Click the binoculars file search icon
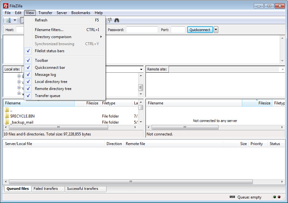This screenshot has width=288, height=203. click(117, 20)
